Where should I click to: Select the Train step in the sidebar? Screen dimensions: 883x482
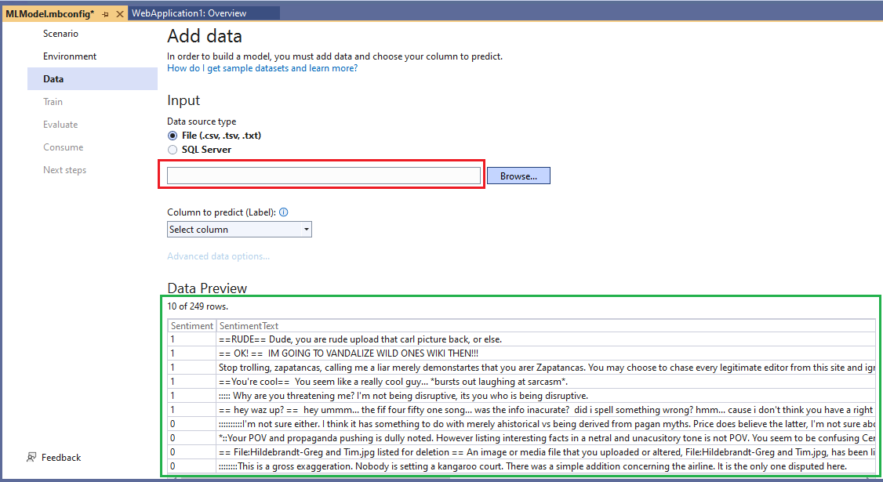(53, 101)
